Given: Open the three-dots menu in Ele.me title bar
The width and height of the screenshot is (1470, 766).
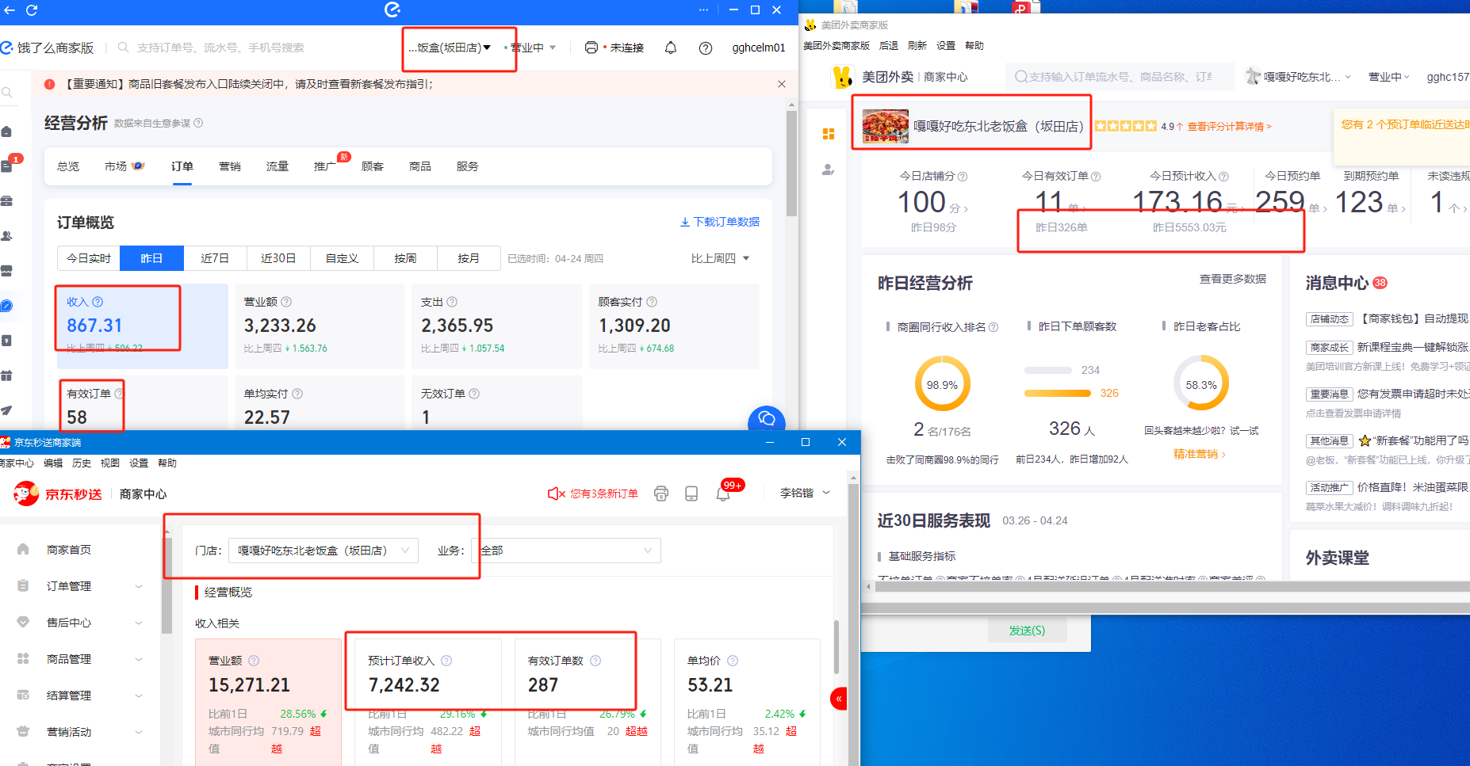Looking at the screenshot, I should (703, 10).
